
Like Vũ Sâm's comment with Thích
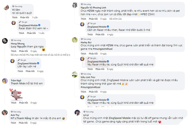pyautogui.click(x=15, y=18)
